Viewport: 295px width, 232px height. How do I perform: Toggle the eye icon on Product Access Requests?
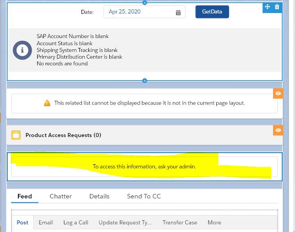[x=278, y=130]
